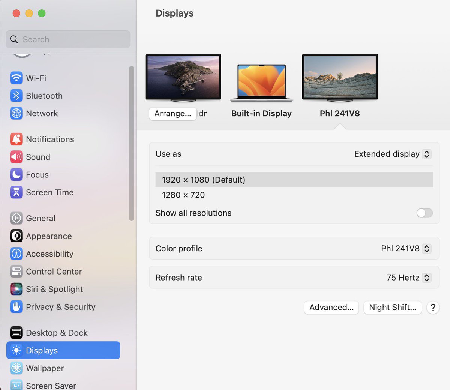Click the Control Center icon
The width and height of the screenshot is (450, 390).
(16, 271)
